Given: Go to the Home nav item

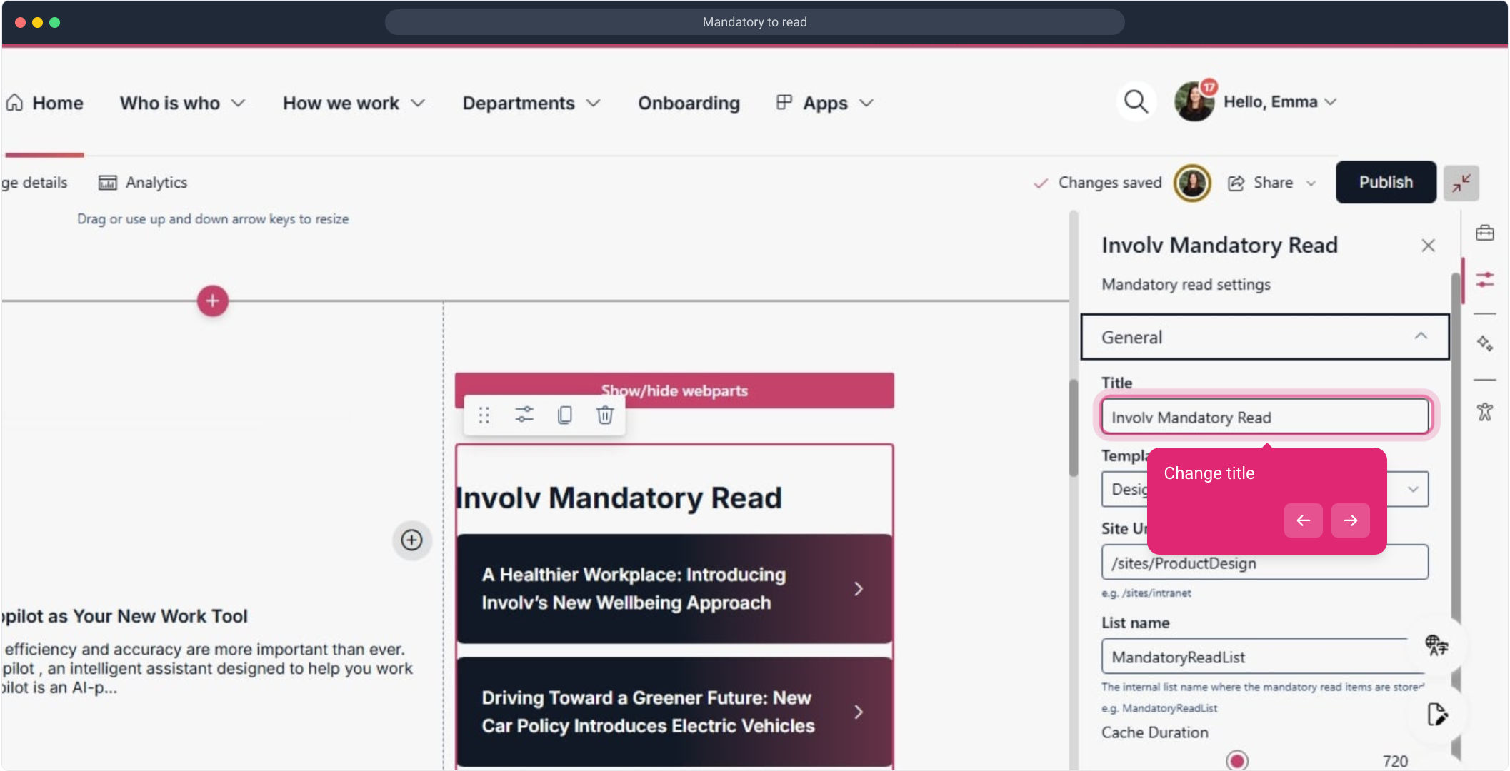Looking at the screenshot, I should [x=44, y=103].
